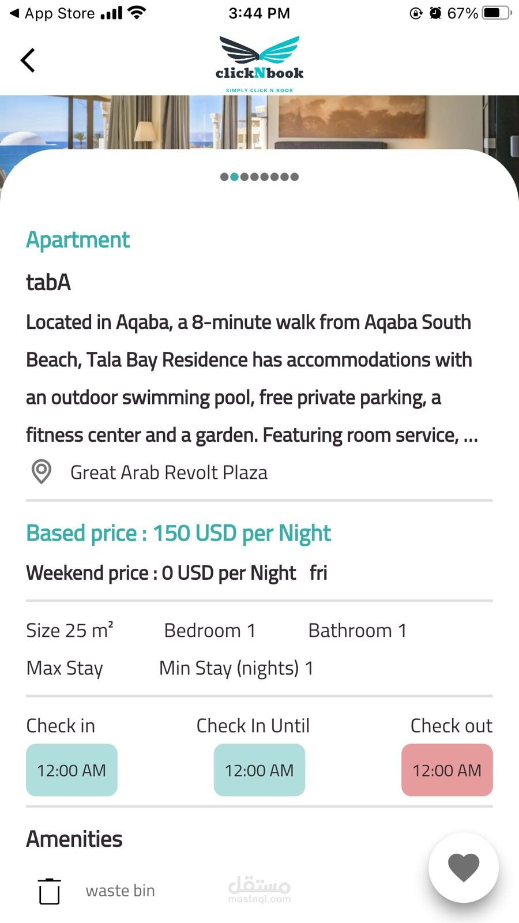Screen dimensions: 519x923
Task: Tap the Amenities section heading
Action: [74, 839]
